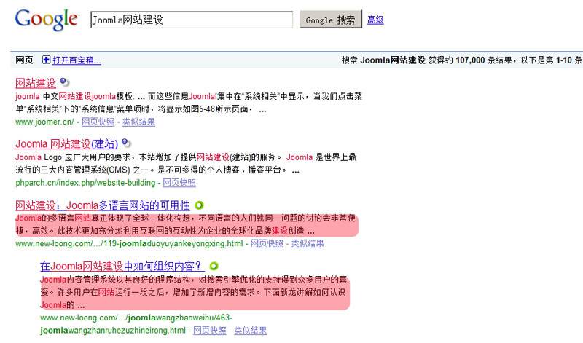
Task: Focus the search box containing Joomla网站建设
Action: tap(192, 20)
